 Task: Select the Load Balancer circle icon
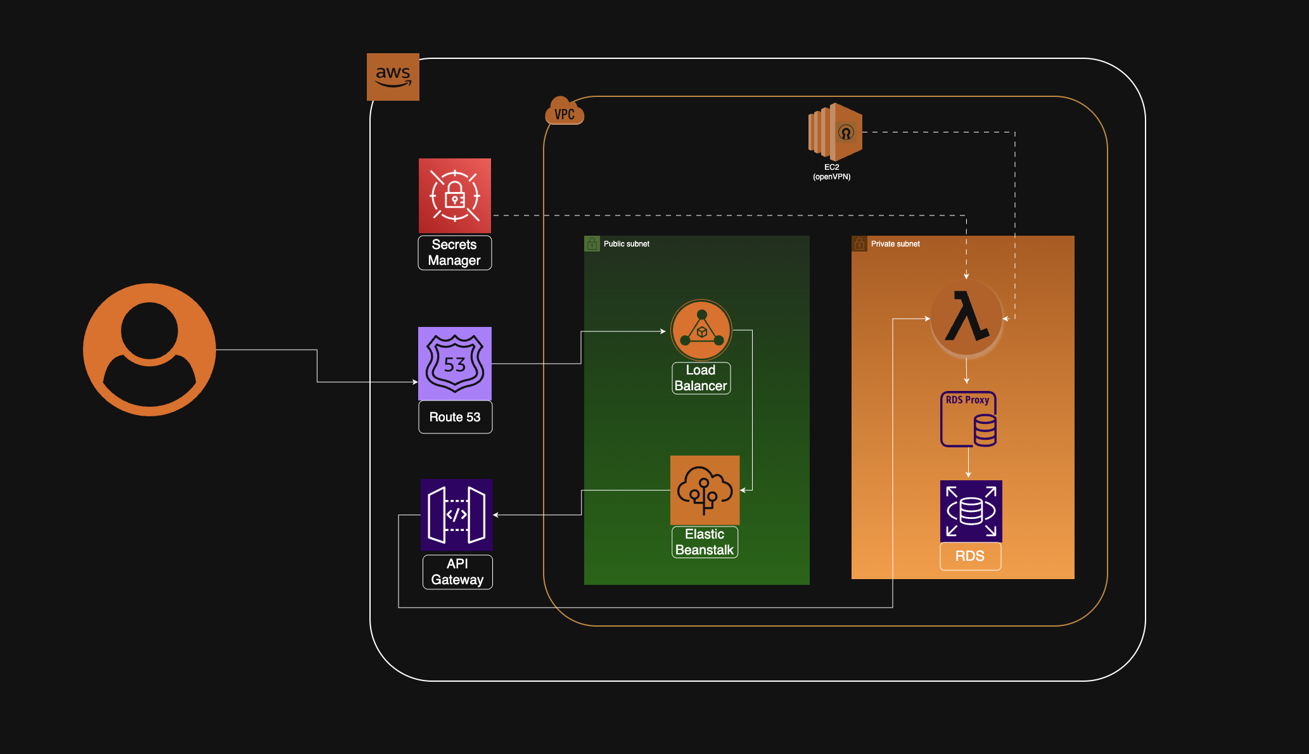click(701, 329)
